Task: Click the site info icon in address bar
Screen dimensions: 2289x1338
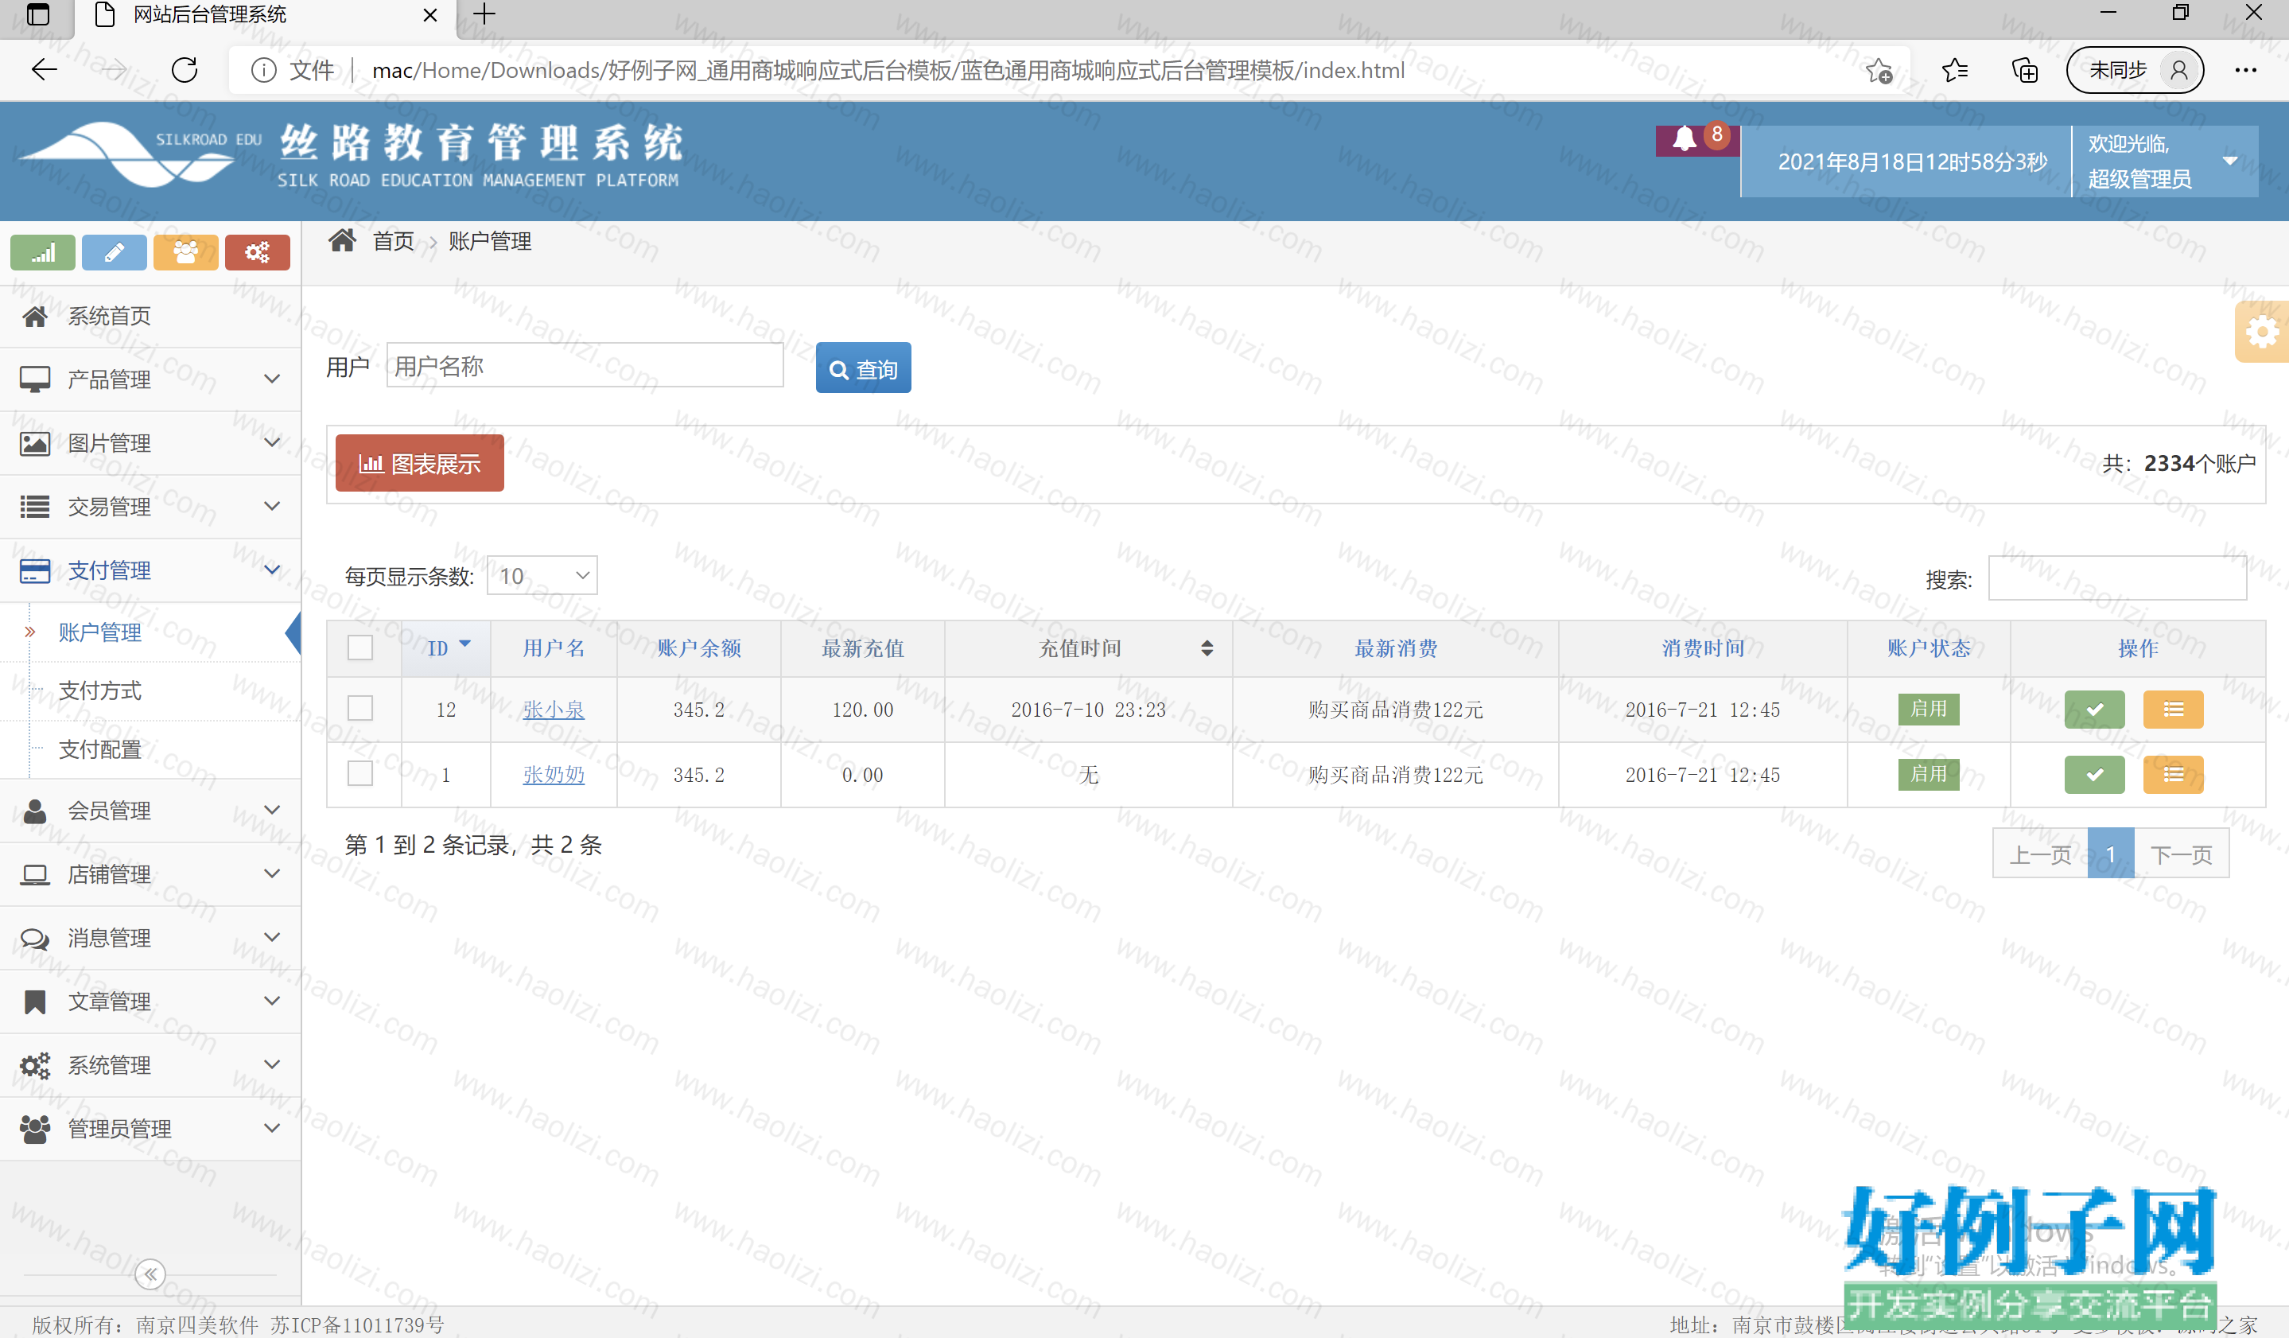Action: coord(263,70)
